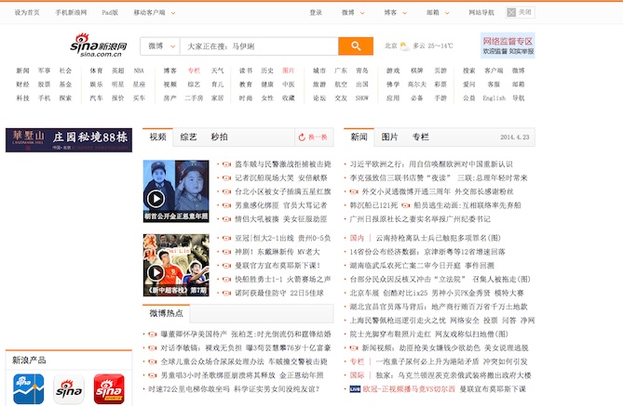Click the search box showing 大家正在搜

[x=260, y=46]
